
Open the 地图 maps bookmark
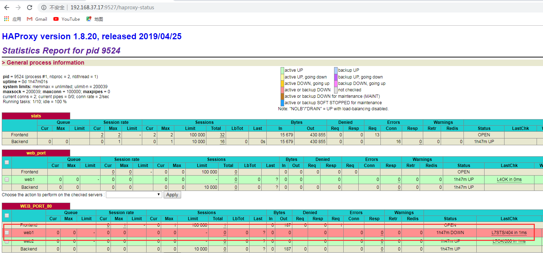[94, 19]
